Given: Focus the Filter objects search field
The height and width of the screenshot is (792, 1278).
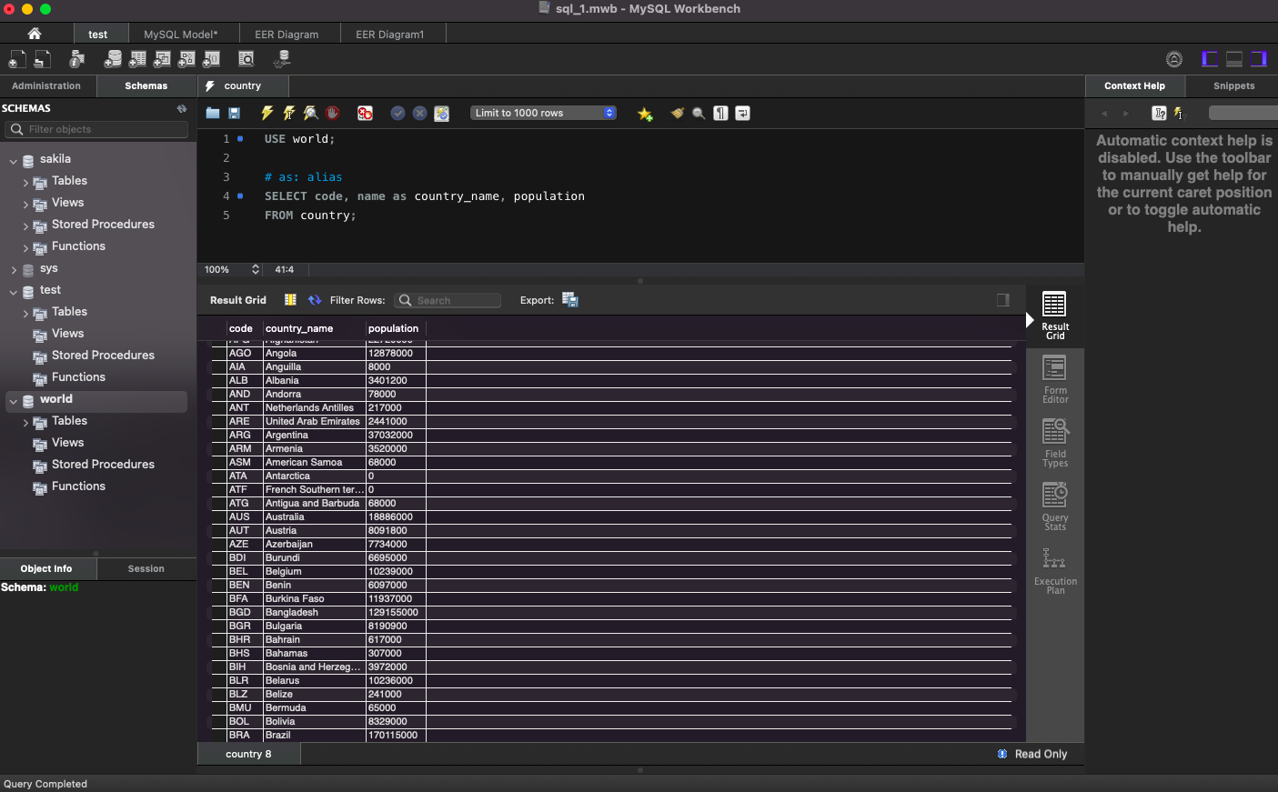Looking at the screenshot, I should click(96, 129).
